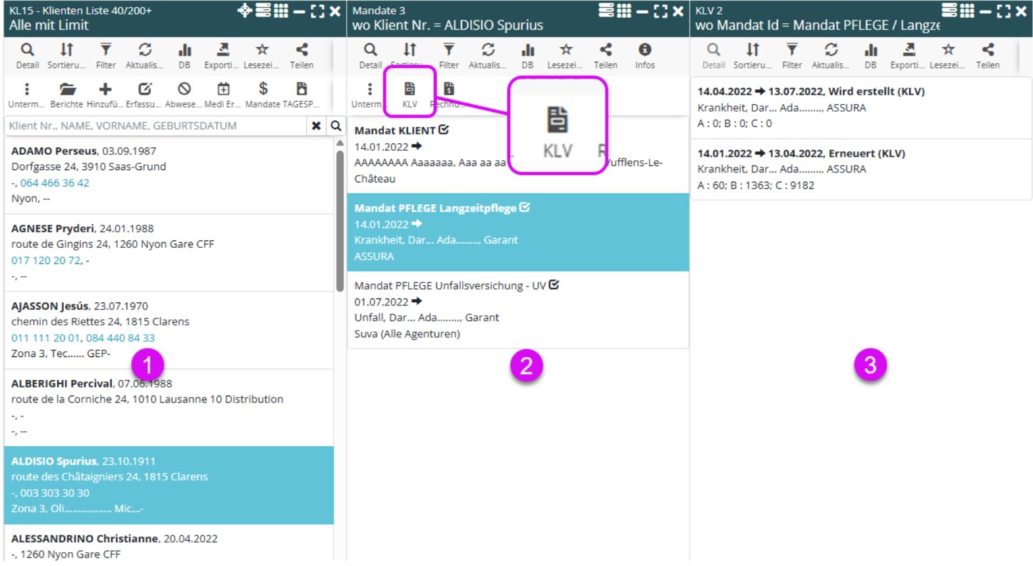Click Filter in the Klienten Liste panel

(105, 55)
